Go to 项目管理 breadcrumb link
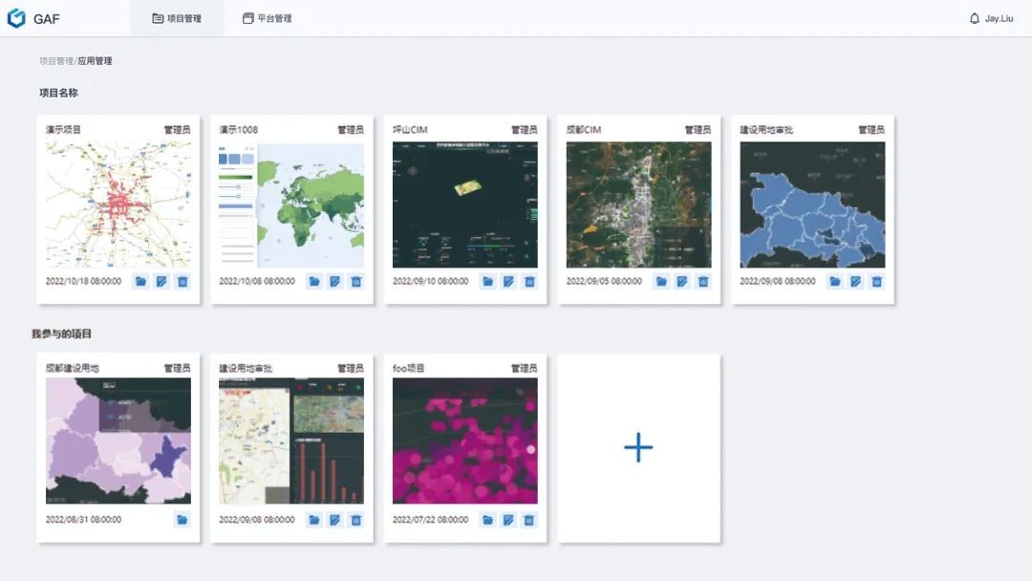1032x581 pixels. [x=56, y=60]
